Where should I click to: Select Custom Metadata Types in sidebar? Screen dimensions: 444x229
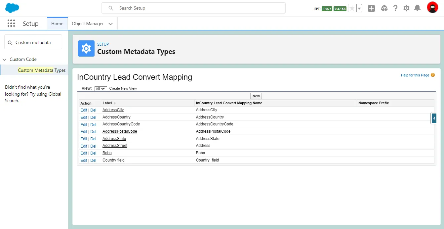(42, 70)
